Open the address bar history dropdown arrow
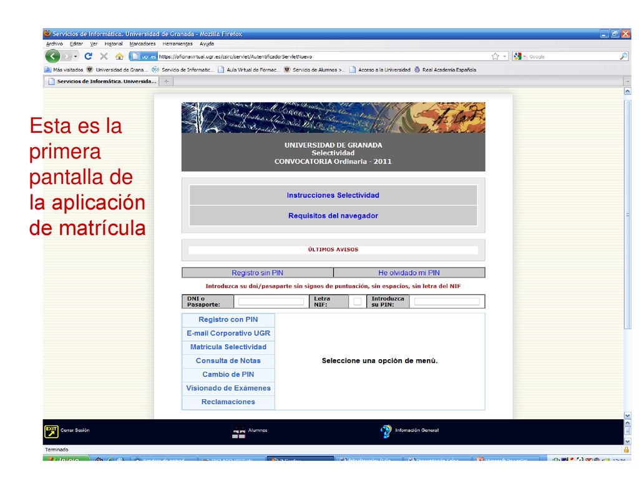This screenshot has width=639, height=479. click(x=504, y=57)
